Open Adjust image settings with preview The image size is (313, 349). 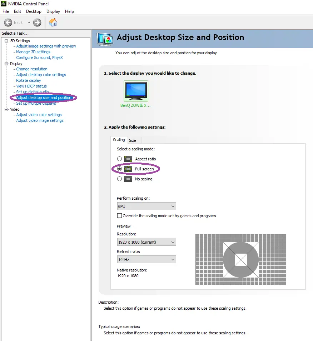tap(46, 46)
